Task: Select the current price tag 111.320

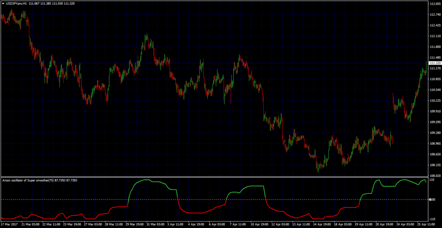Action: [x=435, y=63]
